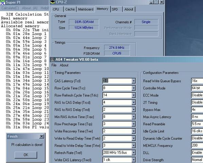Expand RAS to CAS Delay (Trcd) dropdown
The image size is (203, 163).
coord(133,103)
